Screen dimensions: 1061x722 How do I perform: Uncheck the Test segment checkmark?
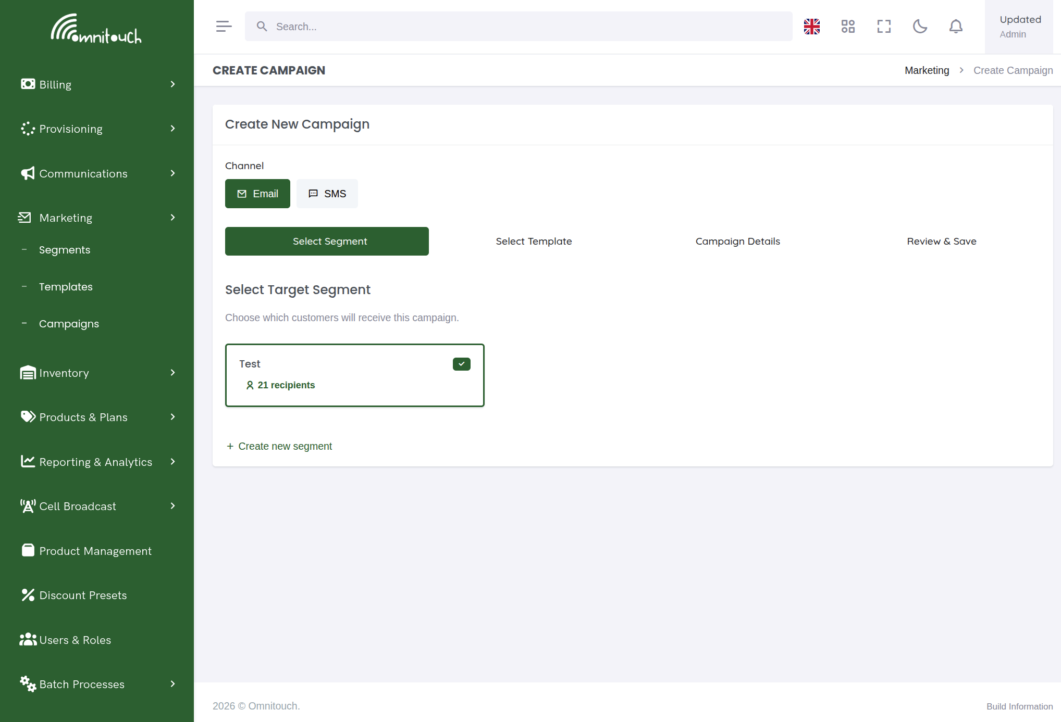(462, 364)
